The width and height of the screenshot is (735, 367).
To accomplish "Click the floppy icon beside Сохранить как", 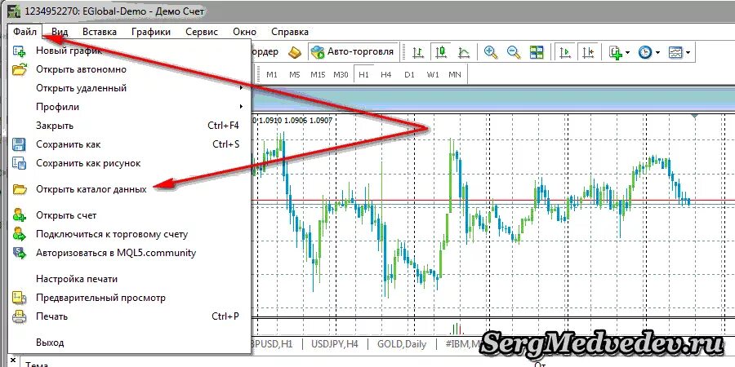I will 20,144.
